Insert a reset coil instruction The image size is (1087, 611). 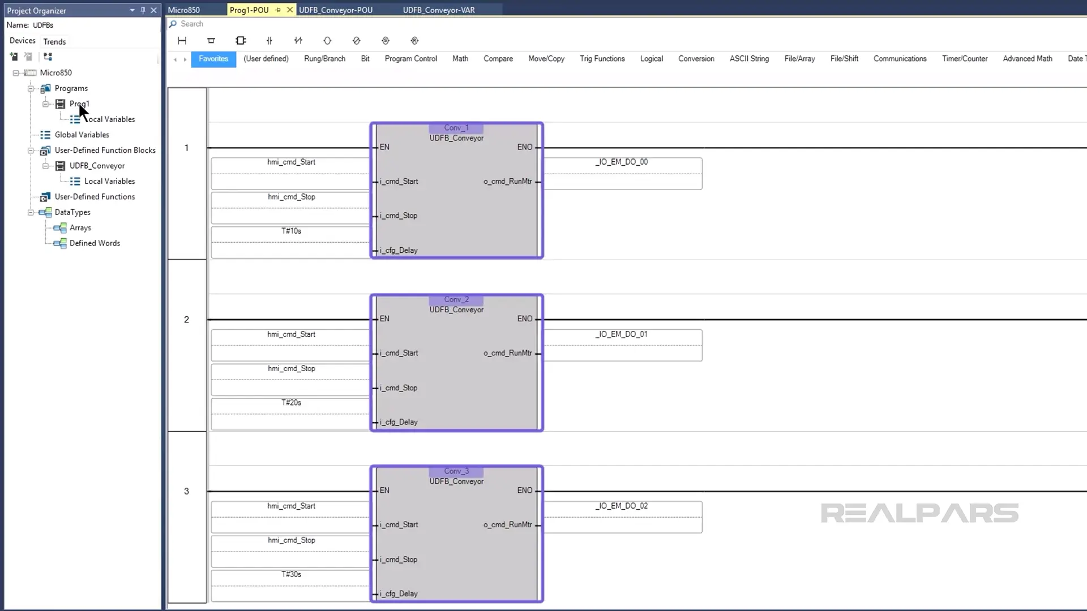pos(414,41)
